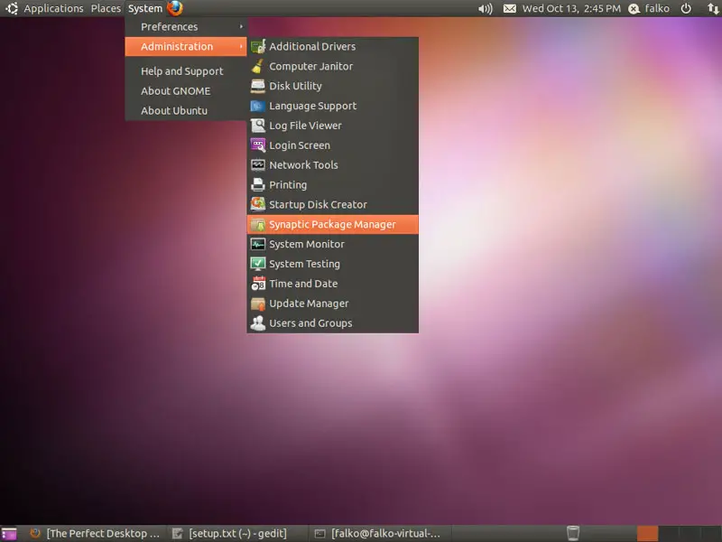Click the Log File Viewer icon
Screen dimensions: 722x542
pyautogui.click(x=258, y=126)
